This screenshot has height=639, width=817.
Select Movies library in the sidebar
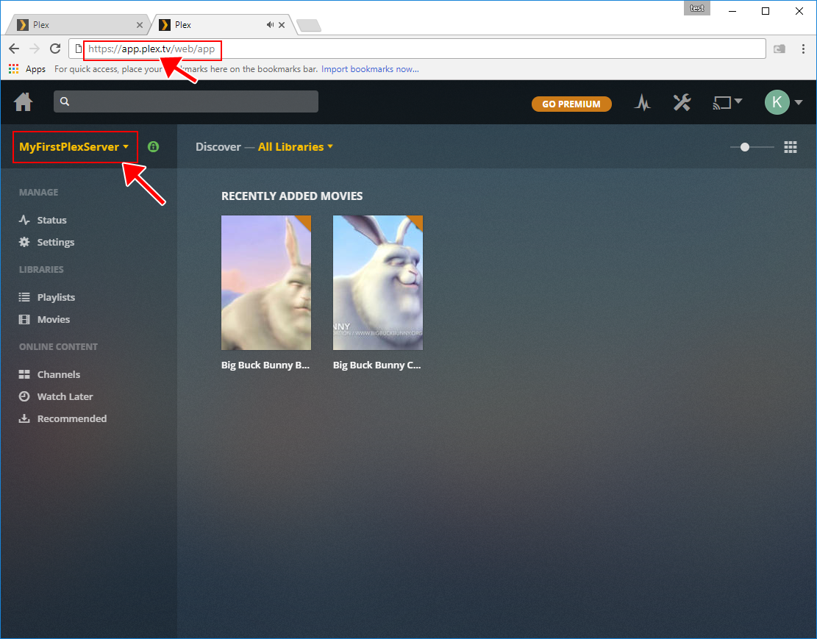pos(53,319)
